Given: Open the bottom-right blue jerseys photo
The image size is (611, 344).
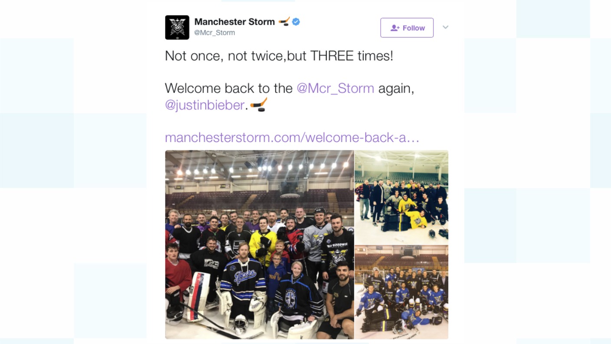Looking at the screenshot, I should point(401,292).
